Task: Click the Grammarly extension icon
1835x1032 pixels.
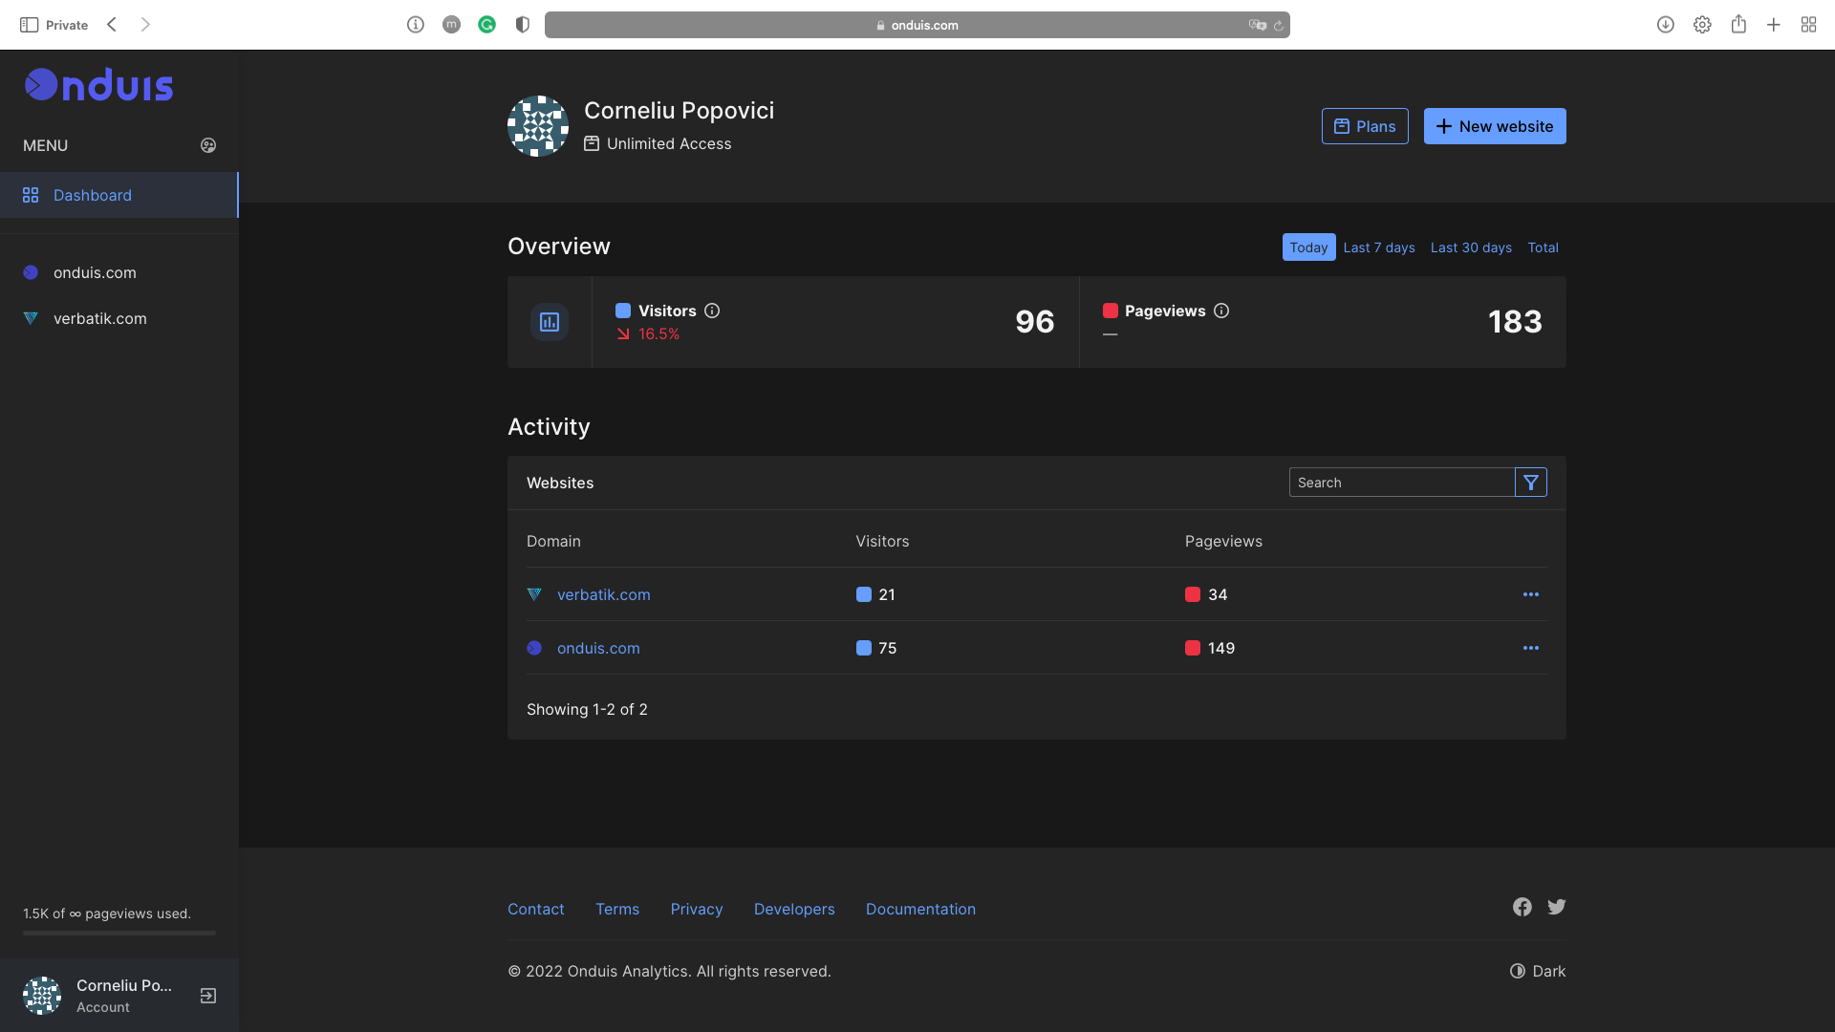Action: pyautogui.click(x=487, y=25)
